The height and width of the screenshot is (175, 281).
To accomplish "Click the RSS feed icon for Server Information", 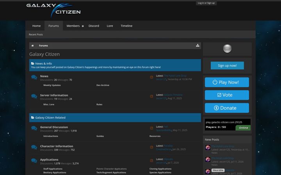I will coord(151,96).
